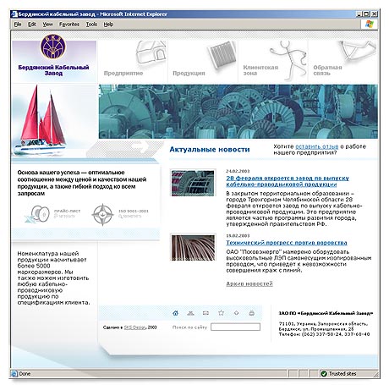Viewport: 389px width, 385px height.
Task: Click the home icon in footer toolbar
Action: 175,313
